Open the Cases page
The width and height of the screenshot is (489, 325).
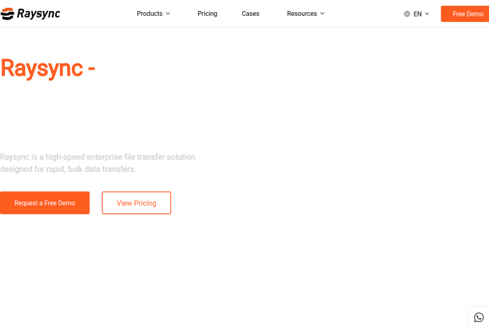pos(251,13)
